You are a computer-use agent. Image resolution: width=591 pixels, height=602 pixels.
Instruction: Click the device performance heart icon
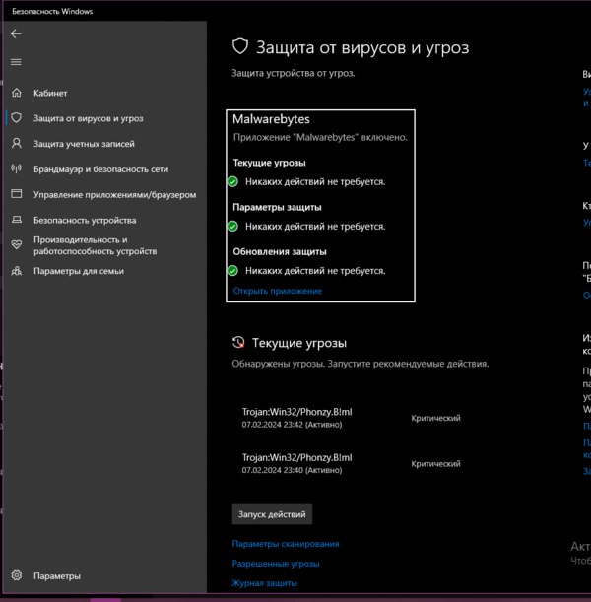coord(16,244)
